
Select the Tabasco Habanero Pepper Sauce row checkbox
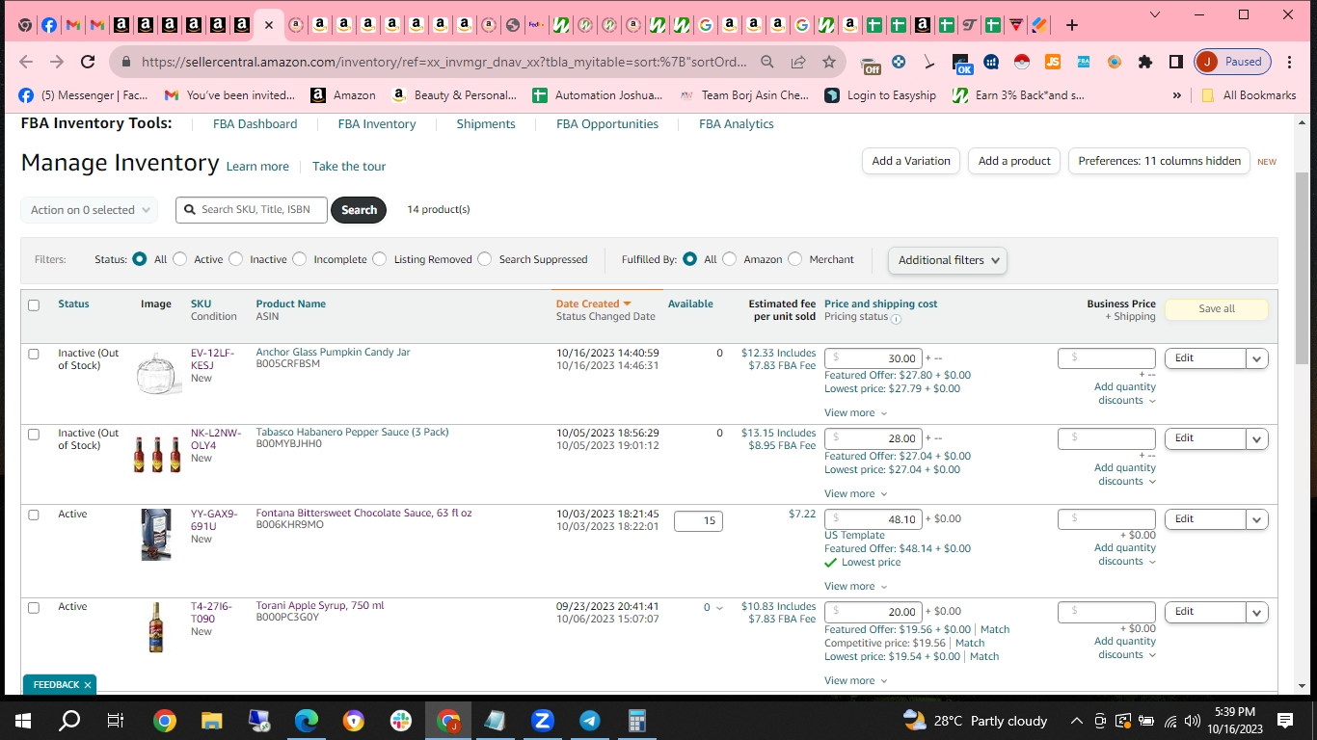coord(34,435)
